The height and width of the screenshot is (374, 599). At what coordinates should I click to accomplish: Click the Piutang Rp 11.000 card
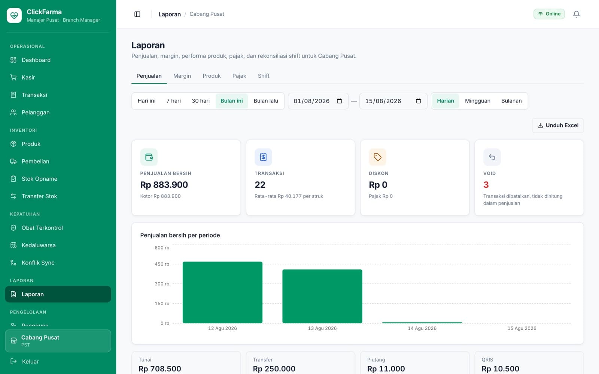[x=415, y=363]
